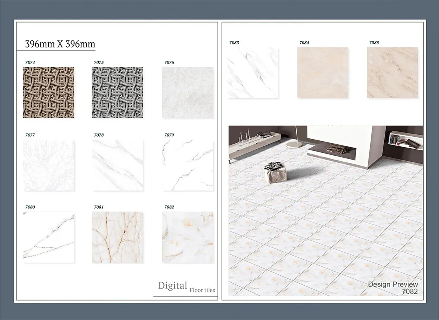Click the 7085 code label
The image size is (439, 320).
pyautogui.click(x=374, y=42)
